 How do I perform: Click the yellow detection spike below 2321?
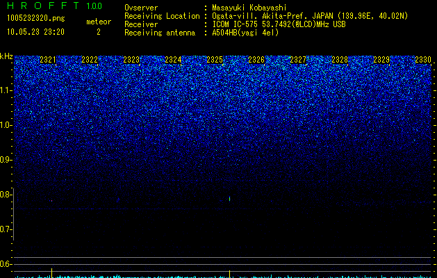[x=52, y=272]
